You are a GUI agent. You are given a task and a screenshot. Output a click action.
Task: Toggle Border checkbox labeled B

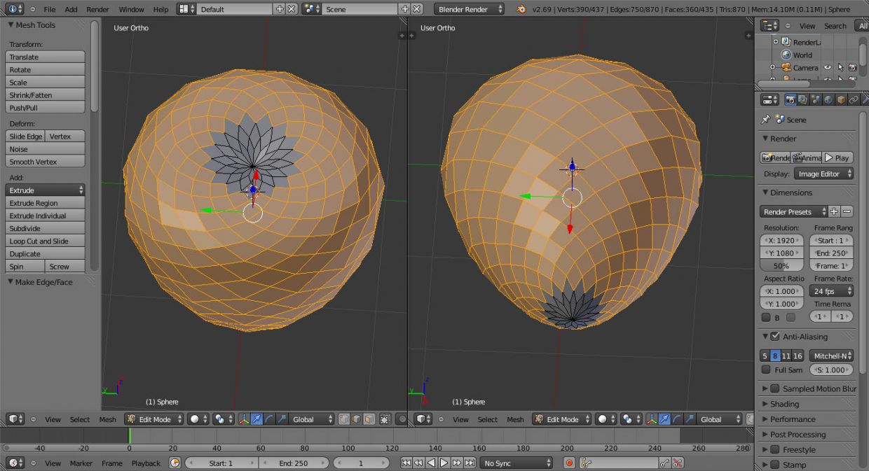tap(766, 318)
